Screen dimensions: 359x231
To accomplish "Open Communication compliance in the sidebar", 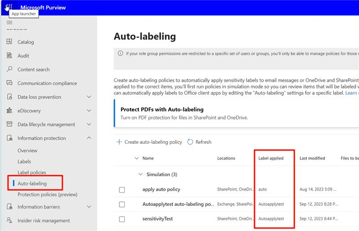I will pyautogui.click(x=47, y=83).
